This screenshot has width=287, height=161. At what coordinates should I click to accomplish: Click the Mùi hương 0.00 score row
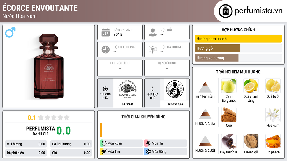(26, 144)
